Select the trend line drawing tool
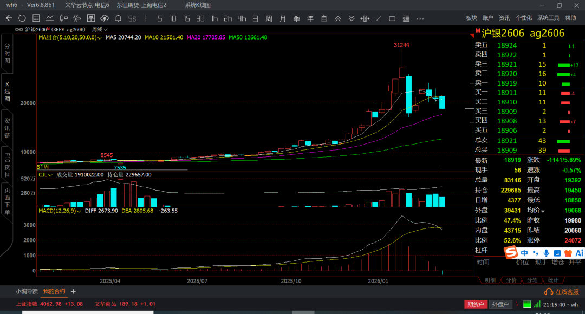This screenshot has width=585, height=314. tap(378, 18)
